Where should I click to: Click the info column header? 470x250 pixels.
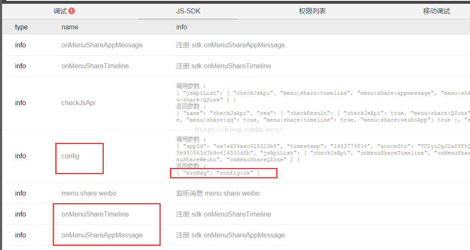pos(182,27)
